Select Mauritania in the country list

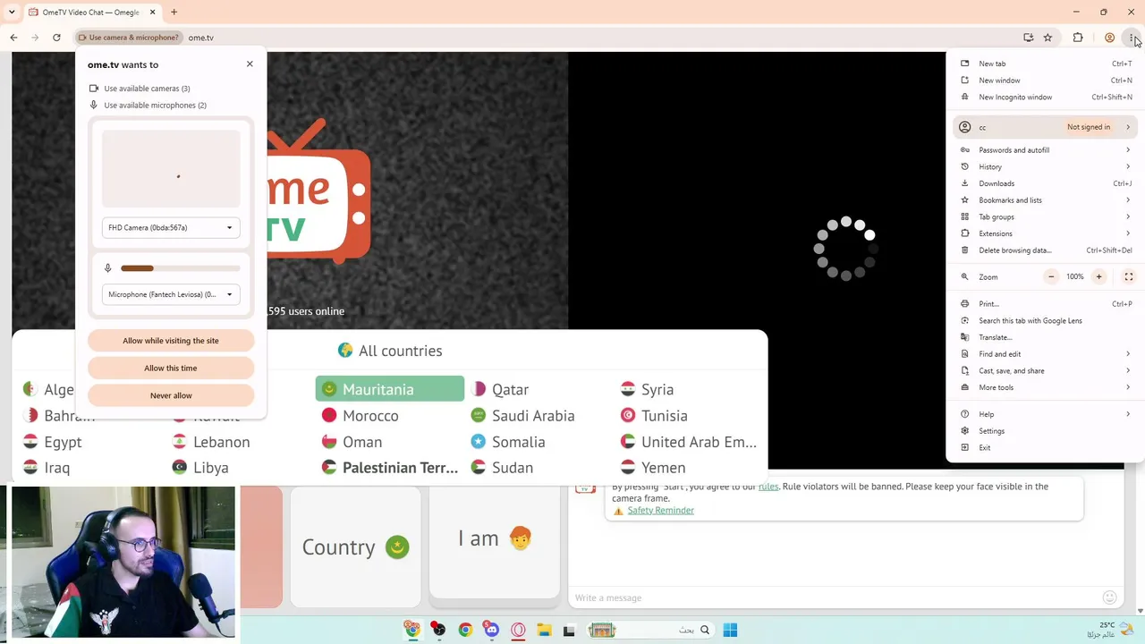[390, 389]
